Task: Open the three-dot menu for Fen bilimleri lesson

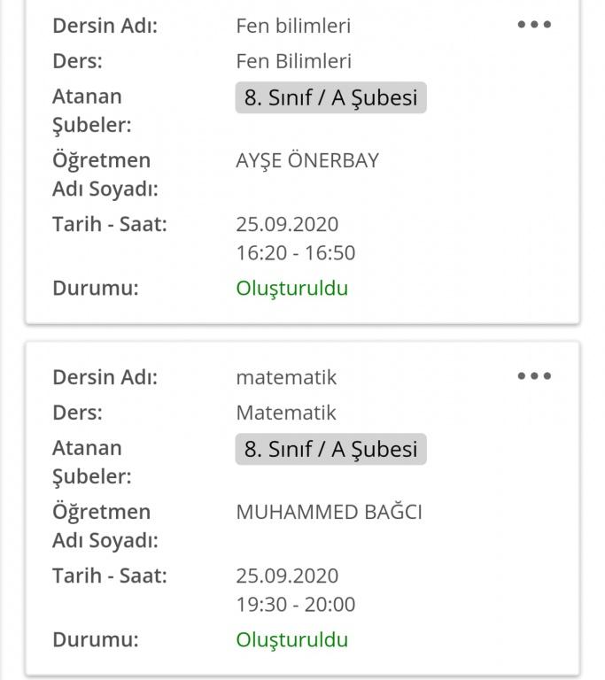Action: 534,25
